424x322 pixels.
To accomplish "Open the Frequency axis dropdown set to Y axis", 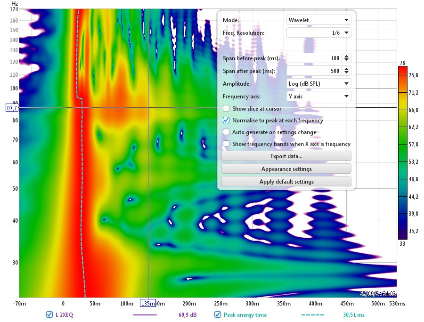I will click(x=318, y=96).
